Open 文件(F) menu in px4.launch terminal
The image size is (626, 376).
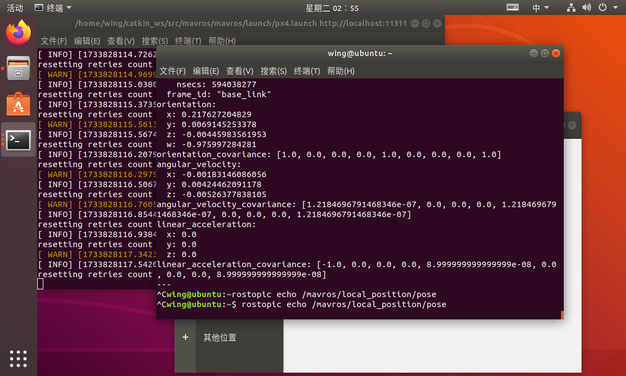pyautogui.click(x=54, y=41)
